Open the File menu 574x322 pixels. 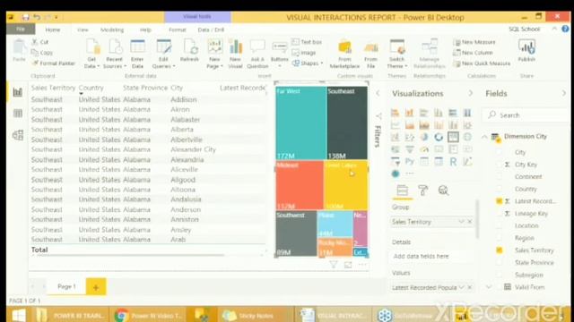tap(21, 30)
